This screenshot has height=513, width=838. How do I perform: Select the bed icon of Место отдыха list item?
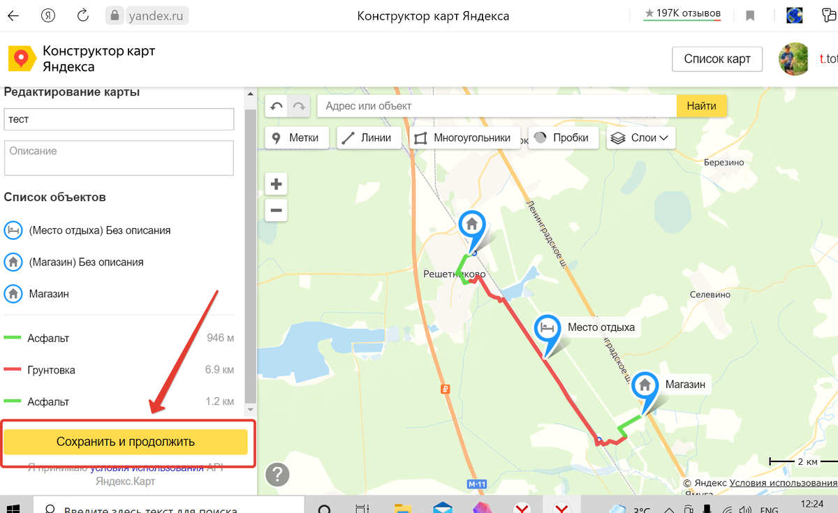pos(13,230)
